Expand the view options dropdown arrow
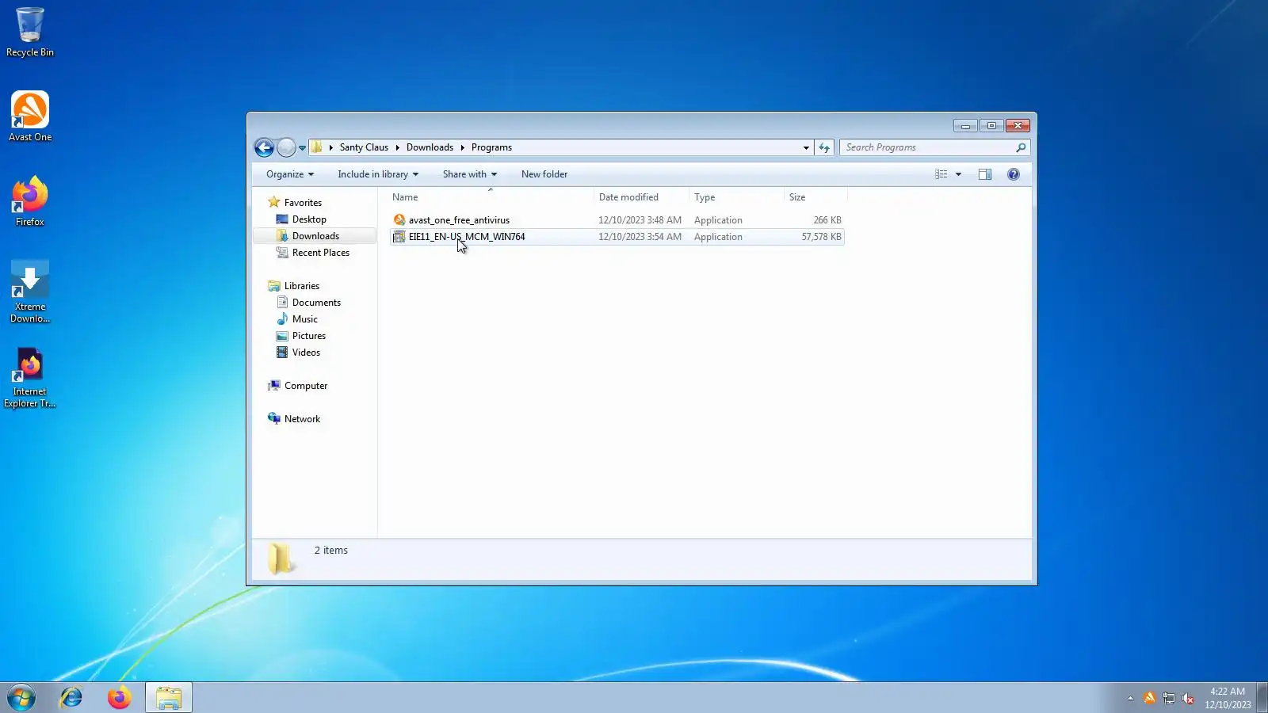 (x=958, y=174)
